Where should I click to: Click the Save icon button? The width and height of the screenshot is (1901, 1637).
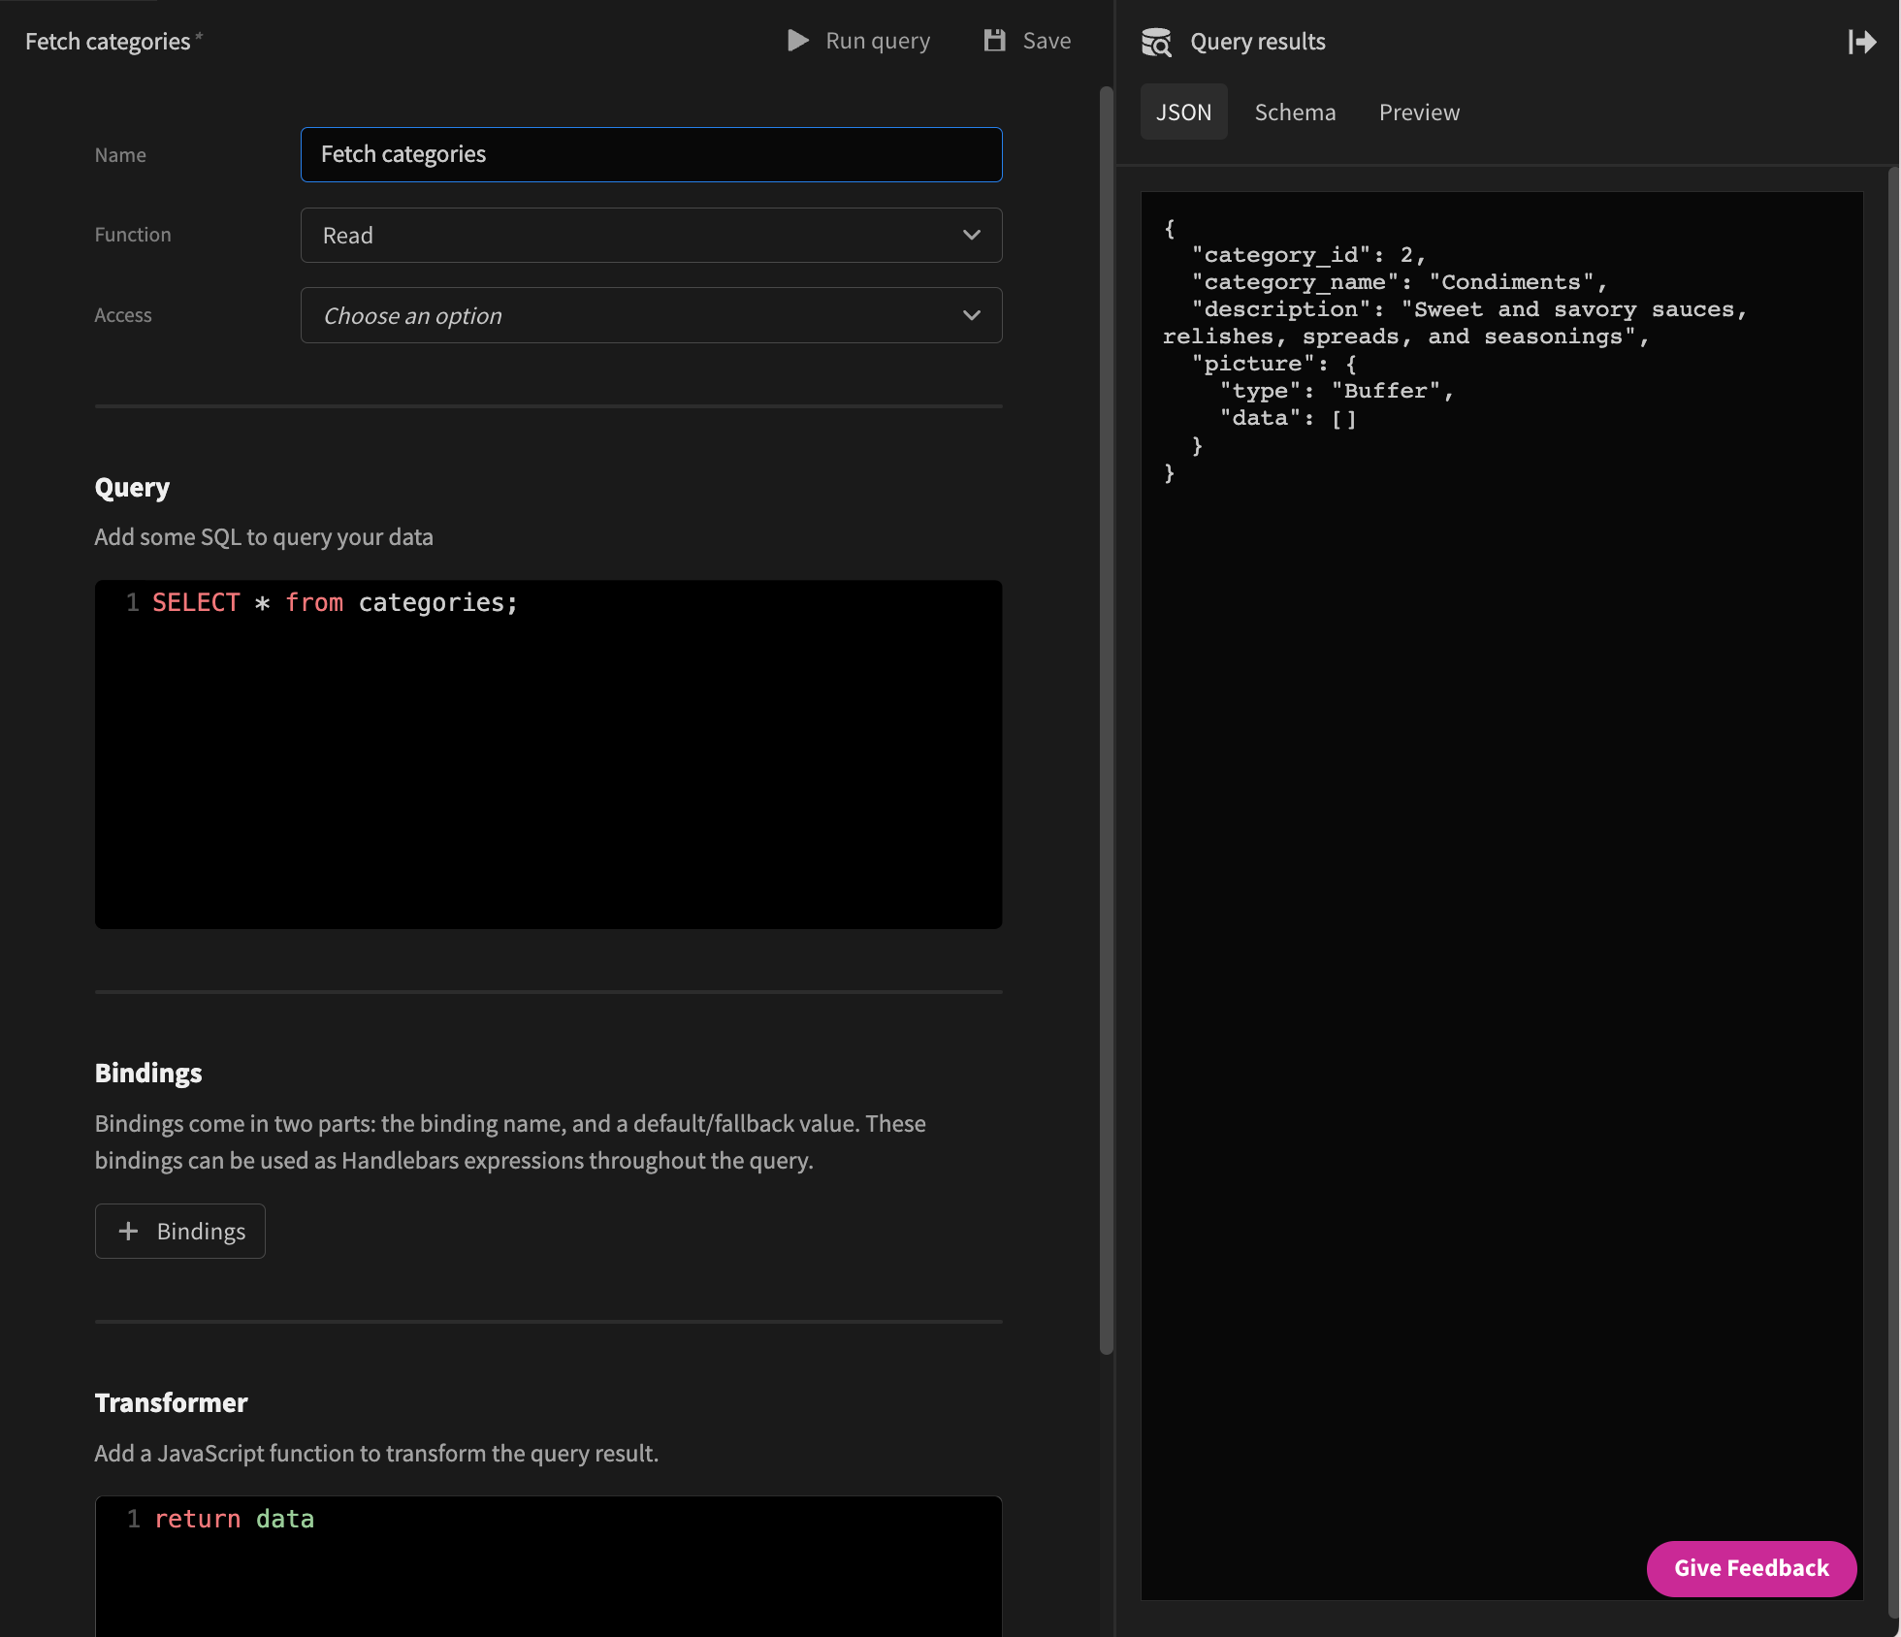(x=992, y=39)
